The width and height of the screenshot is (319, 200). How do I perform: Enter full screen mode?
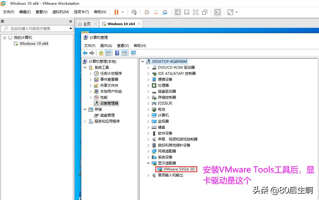(x=196, y=12)
